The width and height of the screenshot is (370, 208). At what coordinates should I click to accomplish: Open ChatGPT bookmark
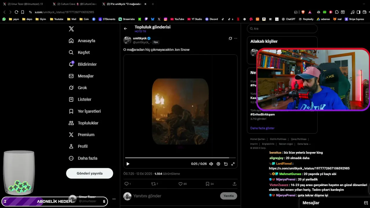(x=288, y=19)
